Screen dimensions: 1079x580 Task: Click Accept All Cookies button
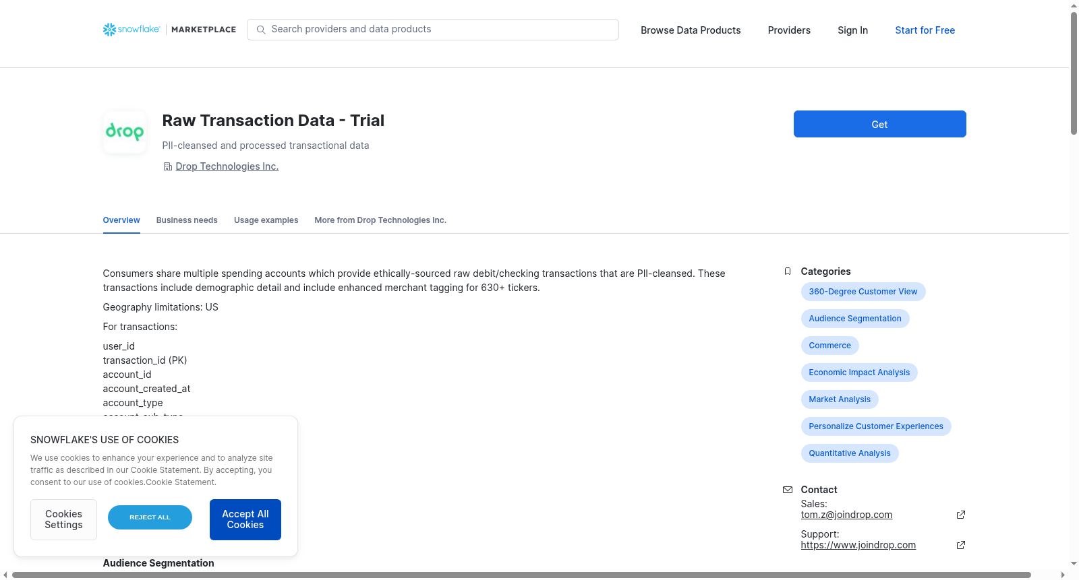[x=245, y=519]
